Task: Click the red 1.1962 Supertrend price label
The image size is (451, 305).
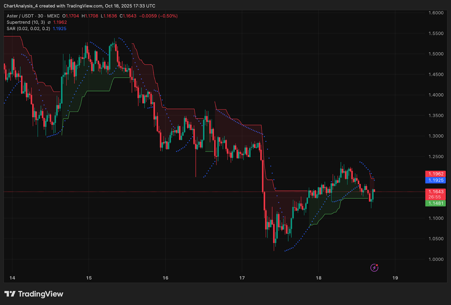Action: pyautogui.click(x=435, y=174)
